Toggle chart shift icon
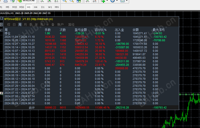The image size is (200, 128). [x=94, y=1]
